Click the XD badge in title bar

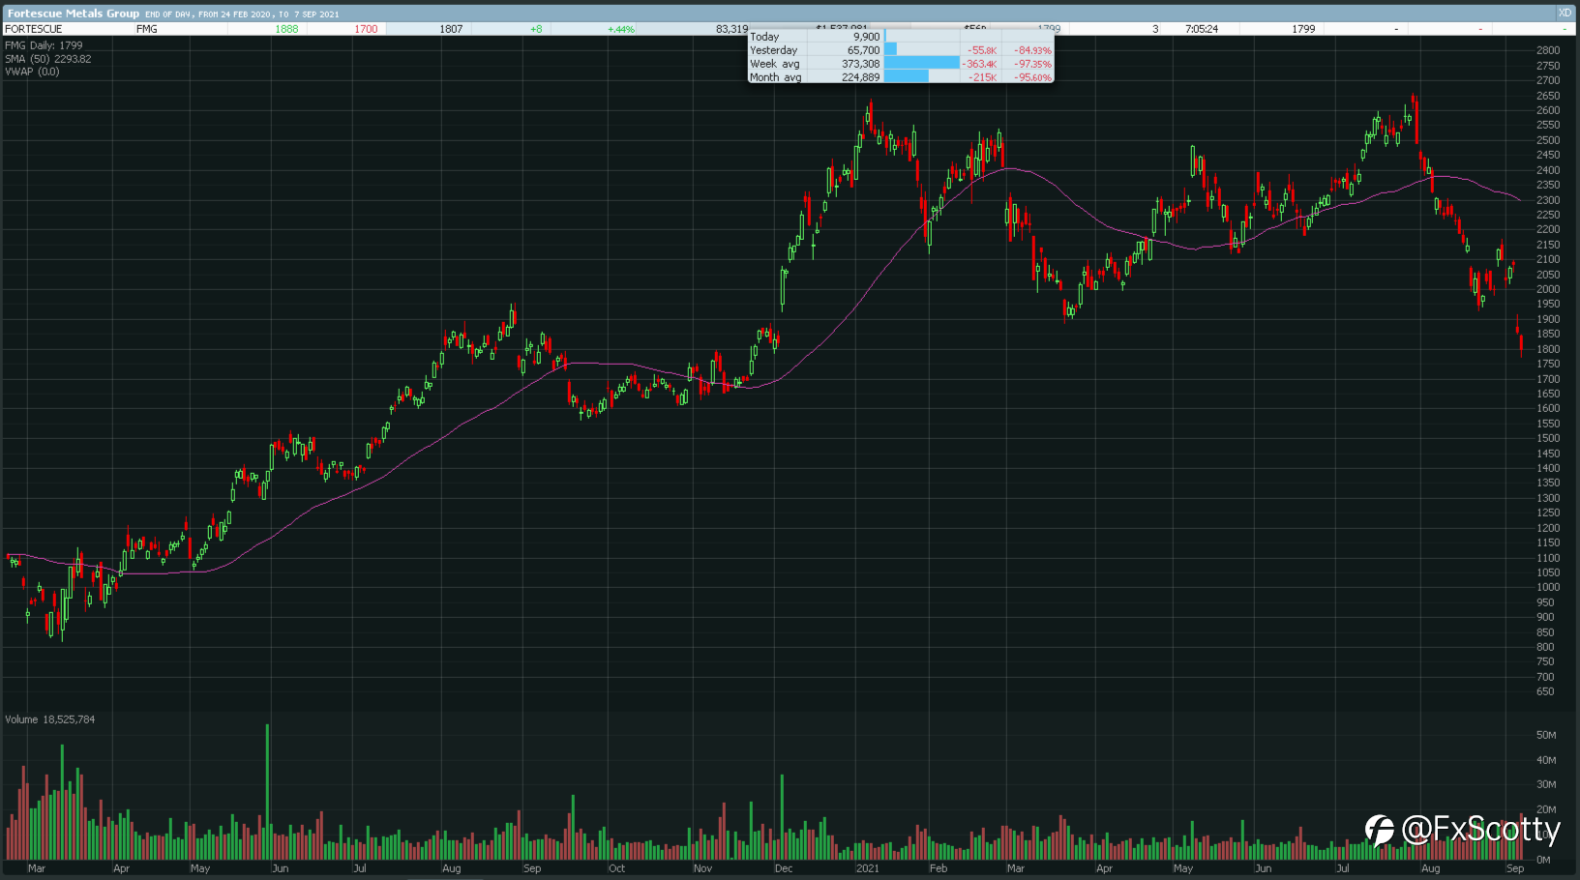coord(1564,13)
